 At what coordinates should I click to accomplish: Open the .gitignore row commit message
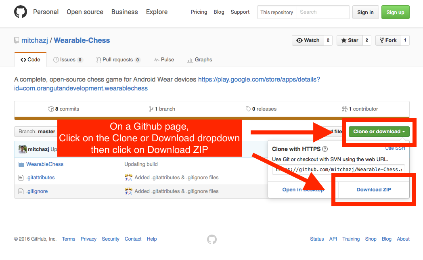176,191
